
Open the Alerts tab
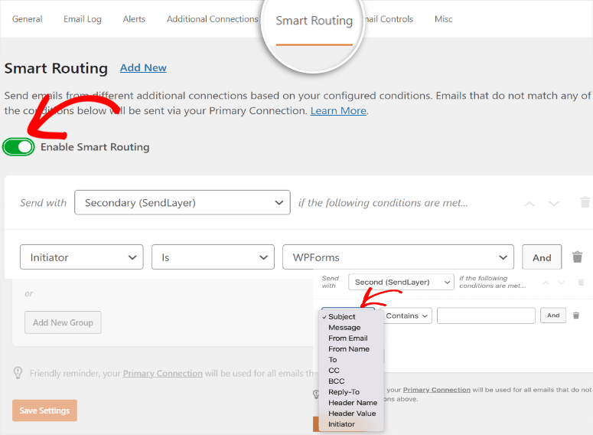point(134,19)
